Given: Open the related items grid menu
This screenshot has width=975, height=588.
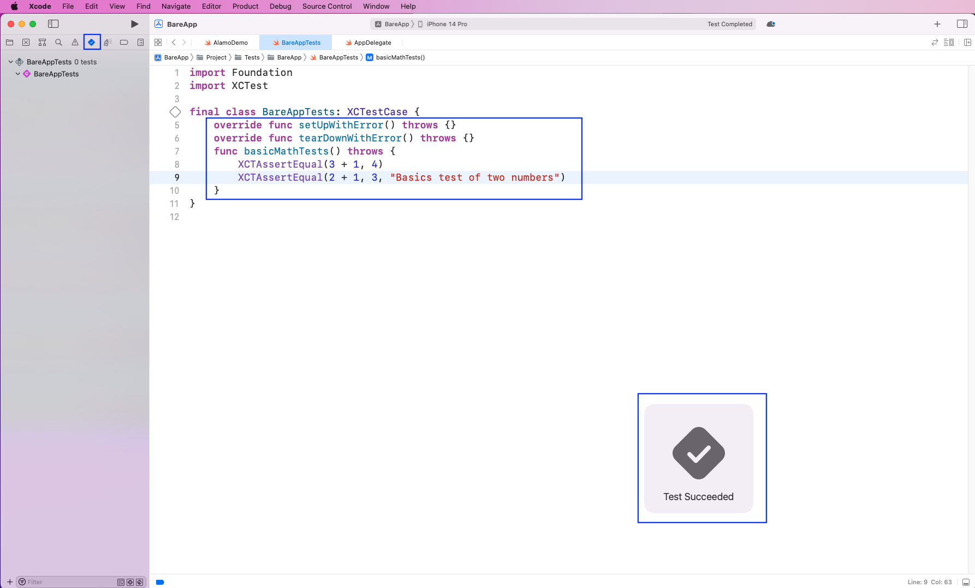Looking at the screenshot, I should point(158,43).
